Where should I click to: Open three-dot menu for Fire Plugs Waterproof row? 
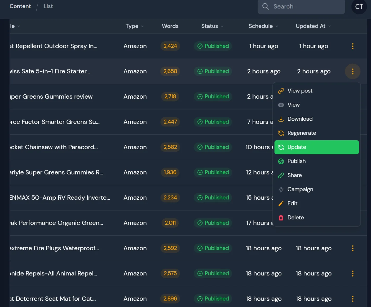352,248
